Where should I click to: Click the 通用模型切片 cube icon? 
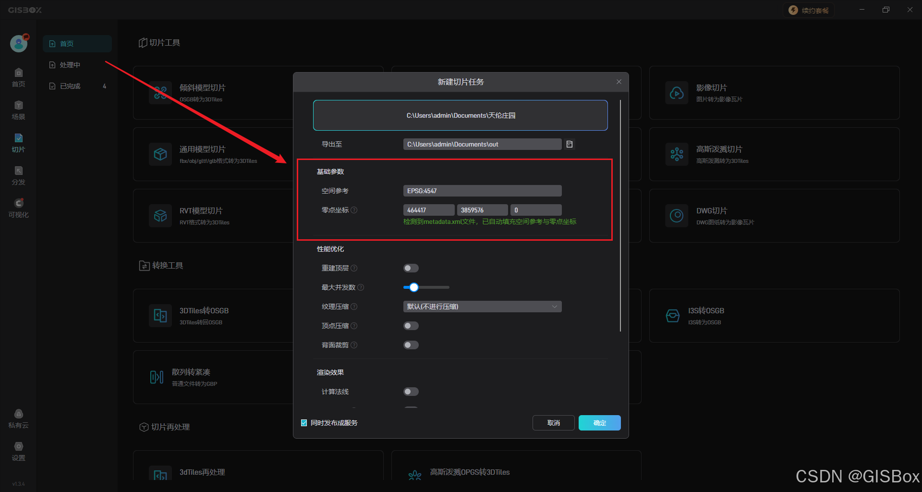tap(160, 154)
